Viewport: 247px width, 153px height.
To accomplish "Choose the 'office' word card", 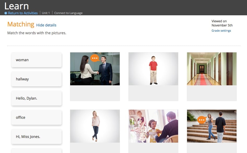I will [x=37, y=117].
